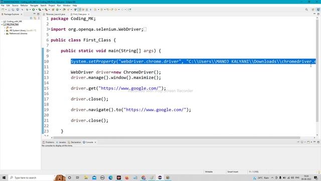Open Microsoft Edge from the taskbar

click(110, 177)
